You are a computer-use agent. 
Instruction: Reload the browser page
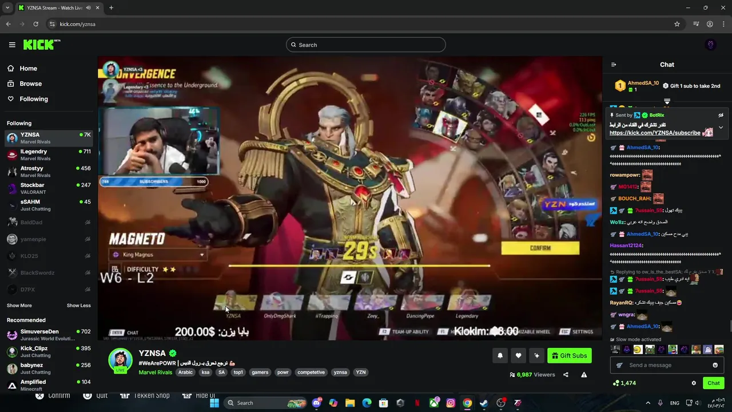tap(35, 24)
